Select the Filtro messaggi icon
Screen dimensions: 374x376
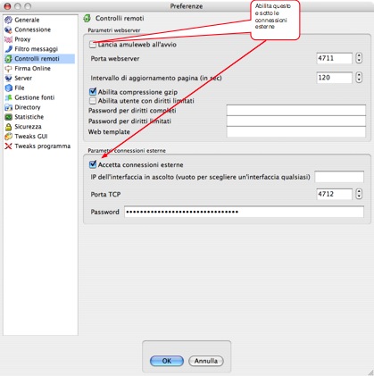click(8, 49)
